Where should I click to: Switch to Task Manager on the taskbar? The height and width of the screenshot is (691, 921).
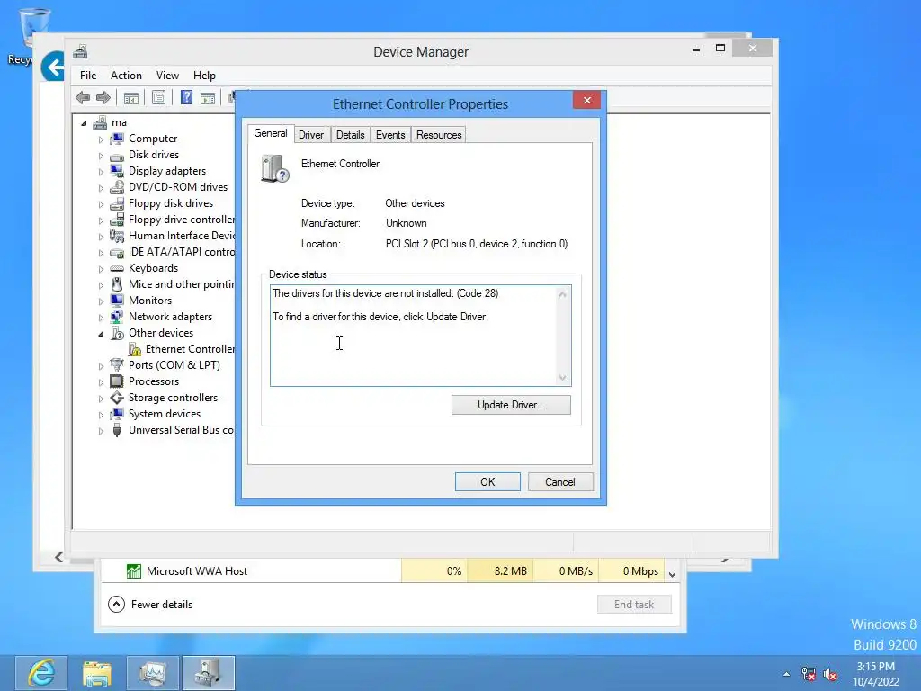click(x=153, y=673)
